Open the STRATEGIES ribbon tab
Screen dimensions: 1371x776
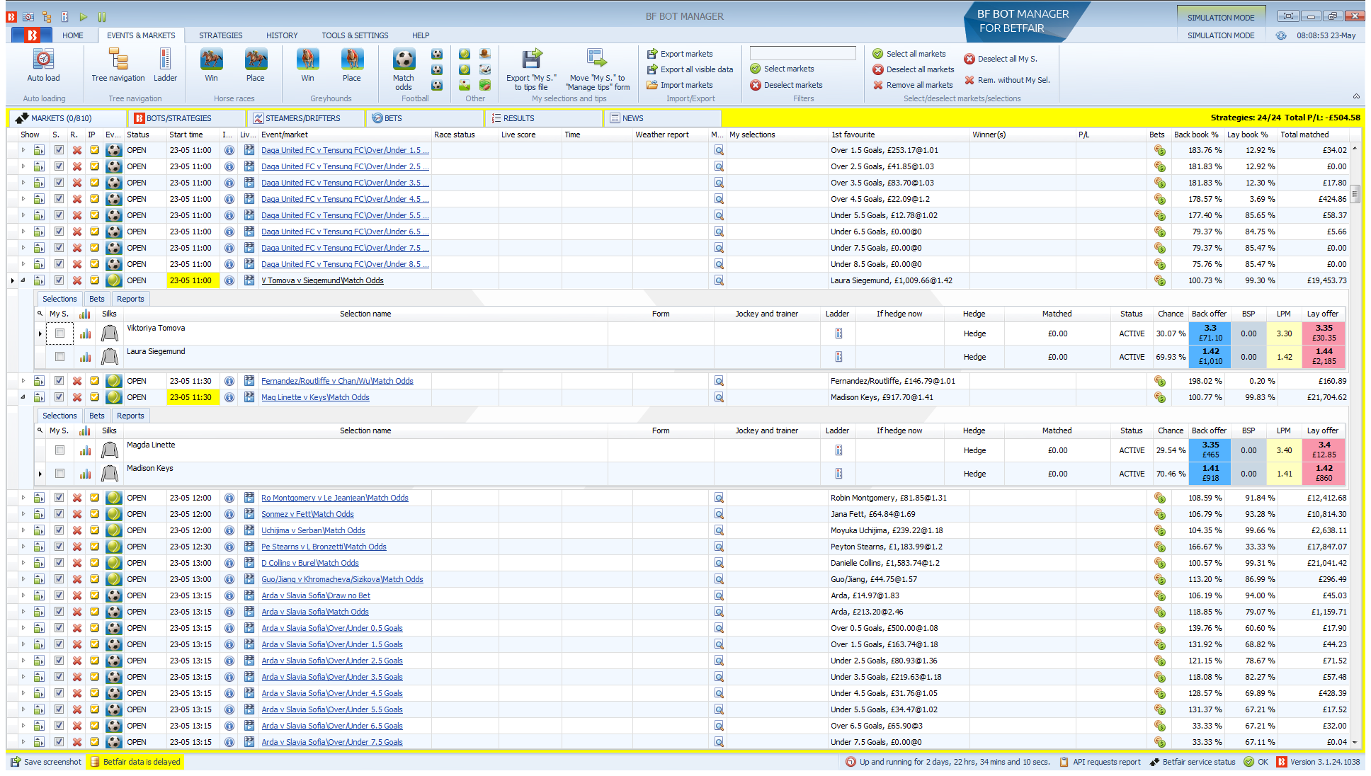[x=220, y=35]
